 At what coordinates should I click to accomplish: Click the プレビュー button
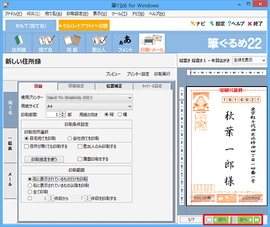click(x=113, y=74)
